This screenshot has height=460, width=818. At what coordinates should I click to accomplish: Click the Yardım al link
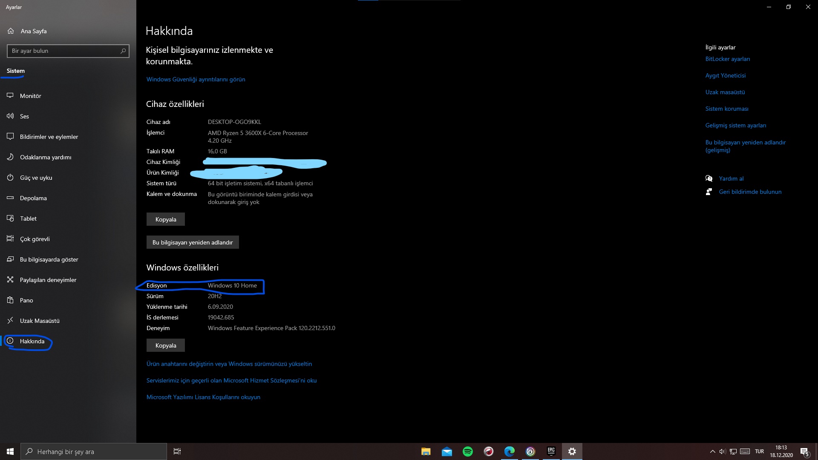tap(731, 179)
